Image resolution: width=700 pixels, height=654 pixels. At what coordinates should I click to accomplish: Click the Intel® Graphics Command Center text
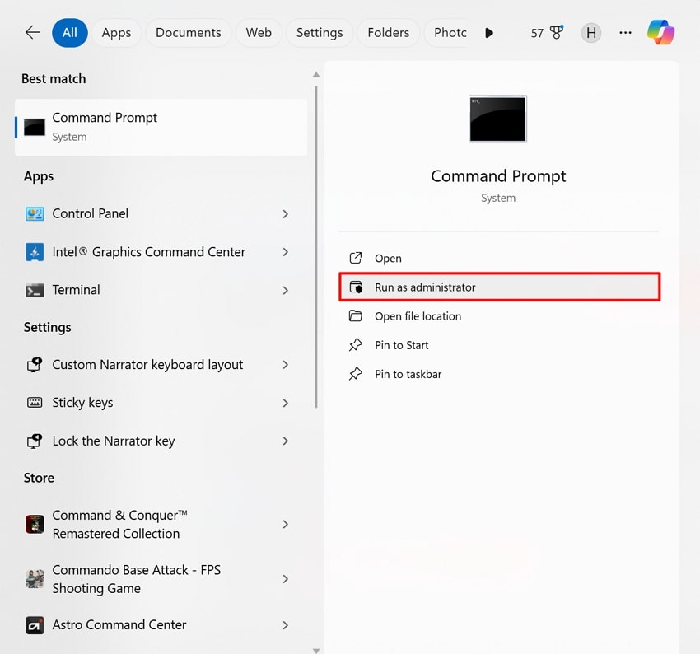coord(149,252)
